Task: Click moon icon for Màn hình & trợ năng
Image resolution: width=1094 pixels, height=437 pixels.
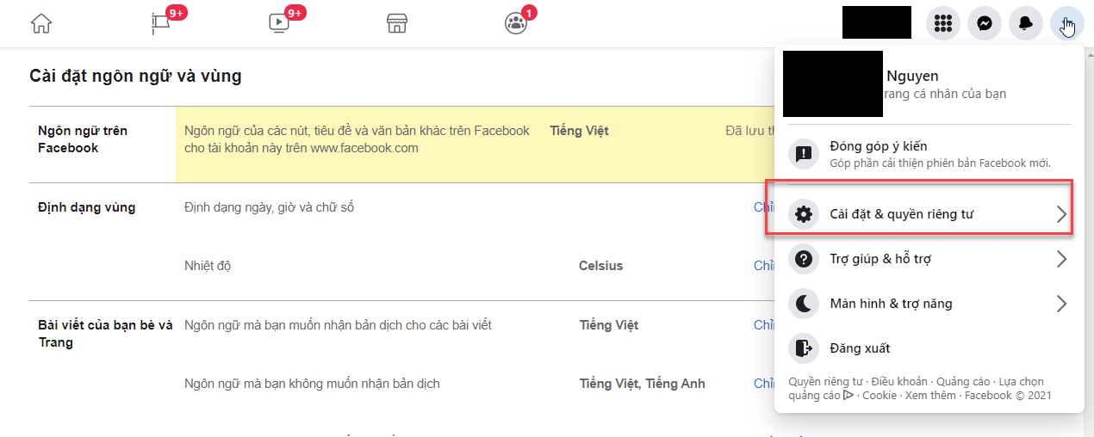Action: click(x=804, y=304)
